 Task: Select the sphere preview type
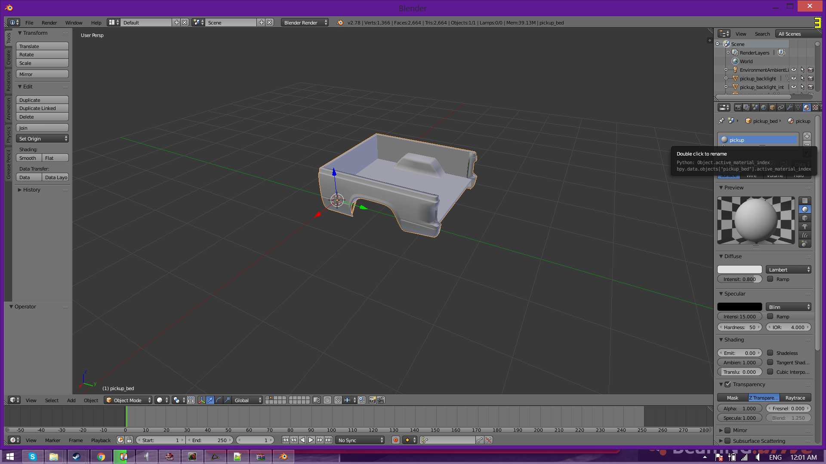tap(804, 209)
